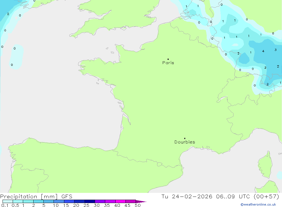Pick the 30–35 mm legend swatch
Viewport: 282px width, 207px height.
click(x=100, y=201)
